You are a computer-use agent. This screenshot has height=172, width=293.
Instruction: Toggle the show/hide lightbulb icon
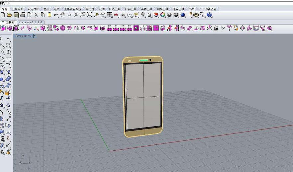pos(143,15)
